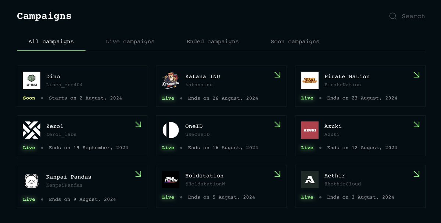Image resolution: width=441 pixels, height=223 pixels.
Task: Click 'Ends on 5 August, 2024' text
Action: pyautogui.click(x=221, y=197)
